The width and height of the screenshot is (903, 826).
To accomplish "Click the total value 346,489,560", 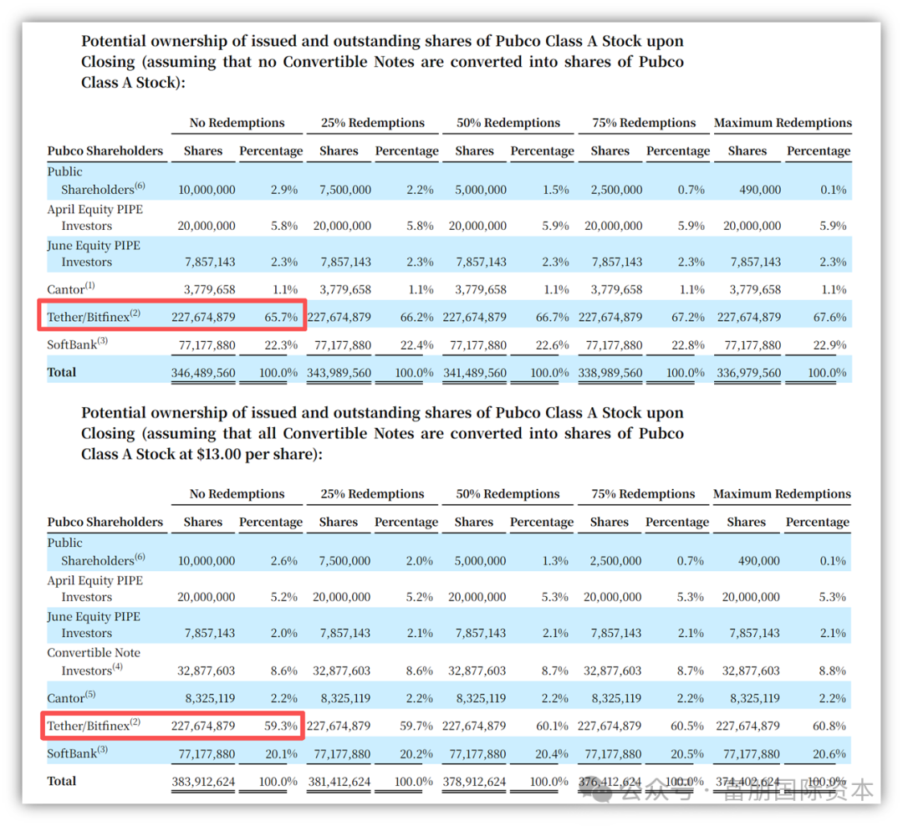I will 203,373.
